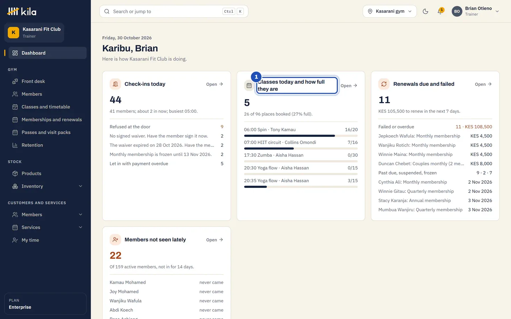
Task: Expand the Inventory submenu chevron
Action: pyautogui.click(x=81, y=186)
